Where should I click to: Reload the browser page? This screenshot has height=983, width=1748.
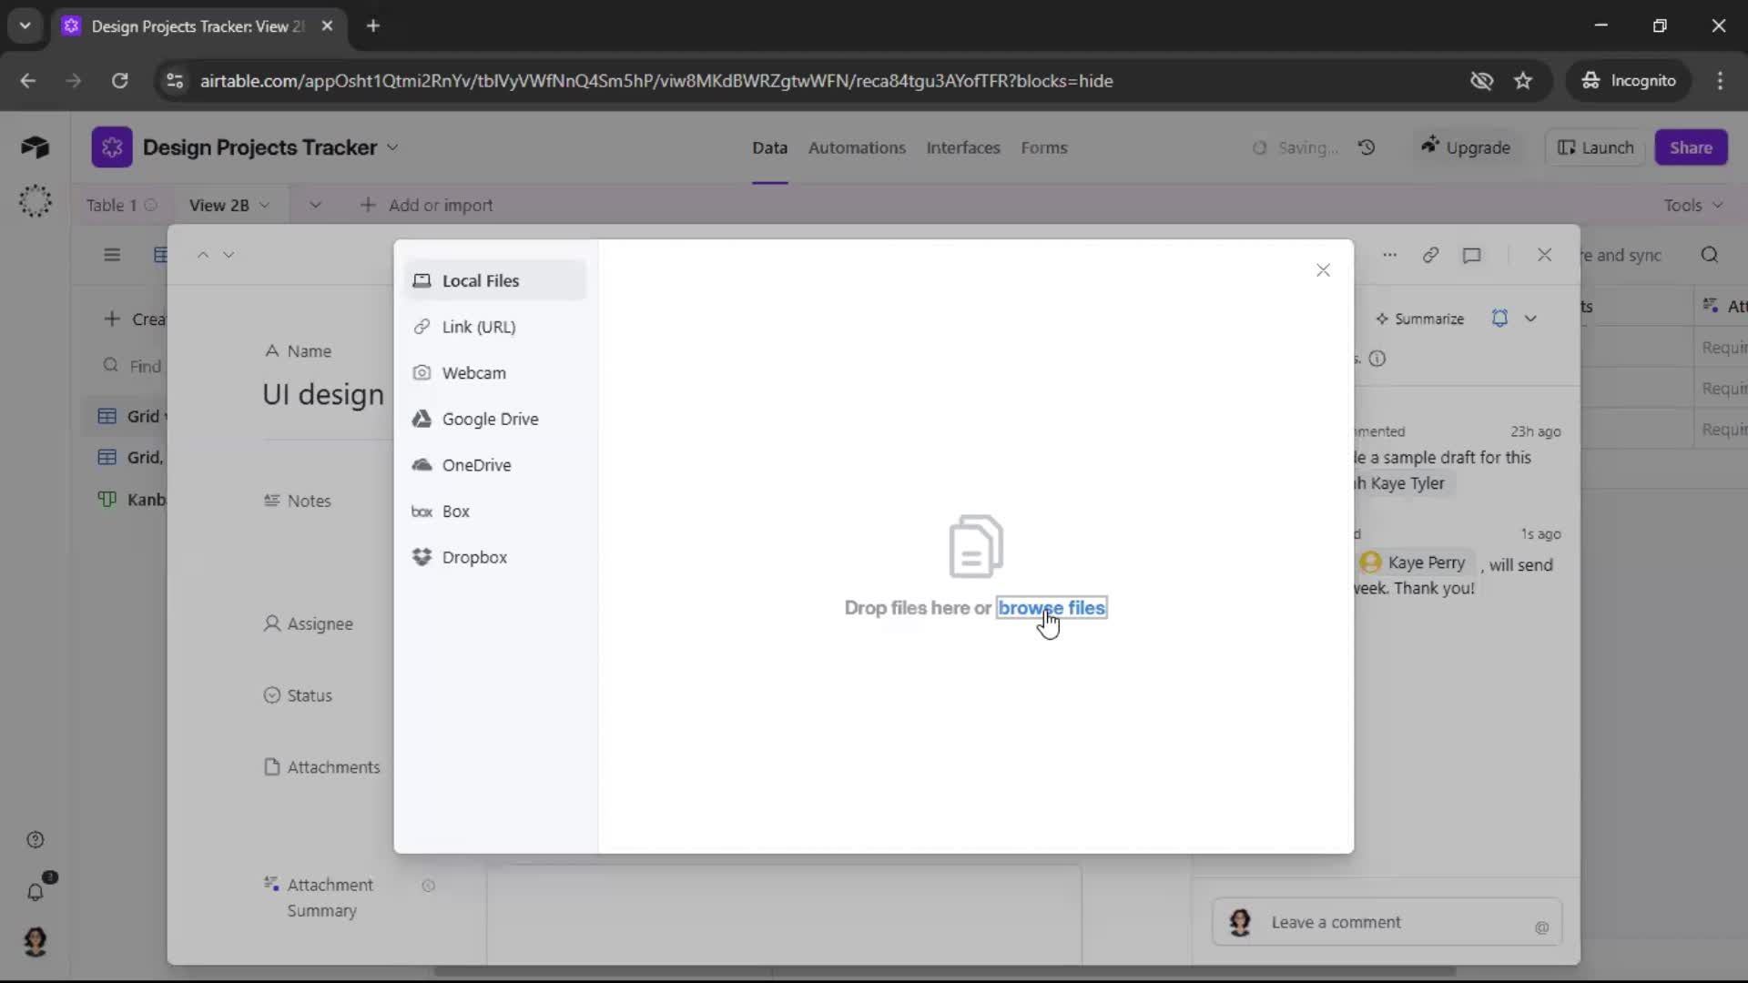[x=119, y=81]
